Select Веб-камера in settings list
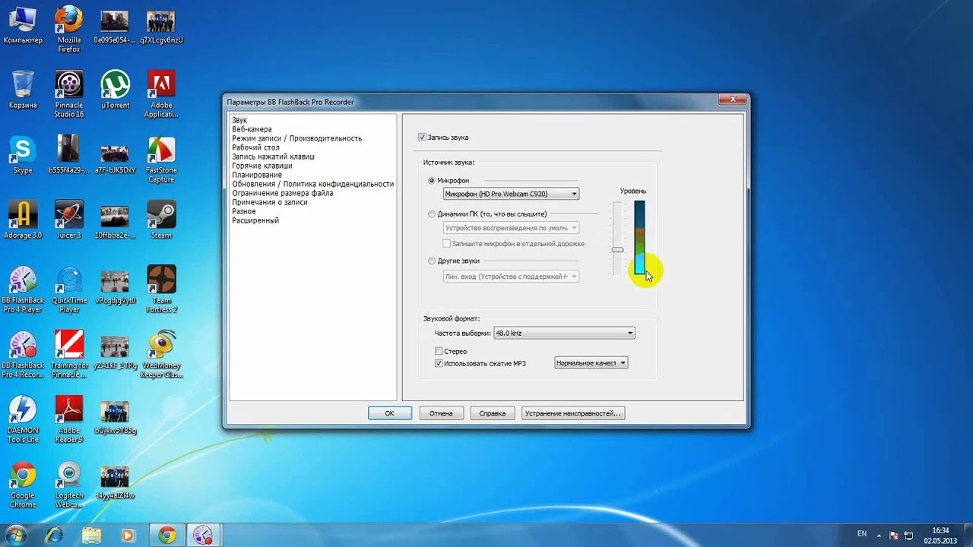This screenshot has width=973, height=547. coord(252,129)
